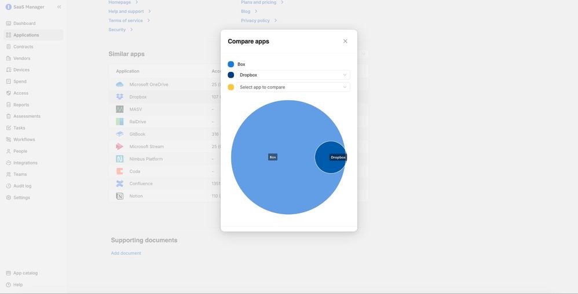Screen dimensions: 578x294
Task: Click the blue Box color swatch
Action: 231,64
